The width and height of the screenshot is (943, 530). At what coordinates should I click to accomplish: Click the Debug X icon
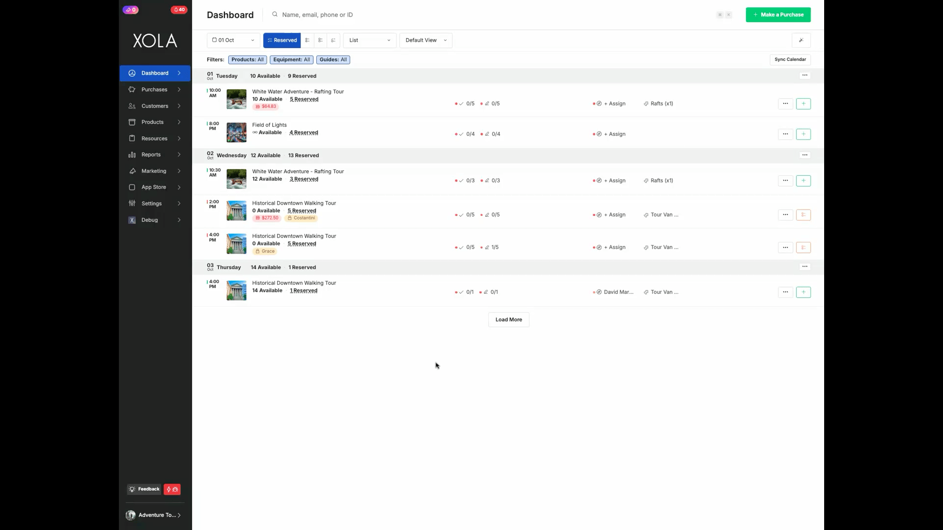pos(132,220)
